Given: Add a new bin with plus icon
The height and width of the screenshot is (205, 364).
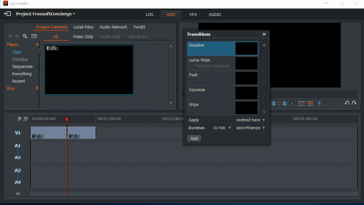Looking at the screenshot, I should tap(37, 88).
